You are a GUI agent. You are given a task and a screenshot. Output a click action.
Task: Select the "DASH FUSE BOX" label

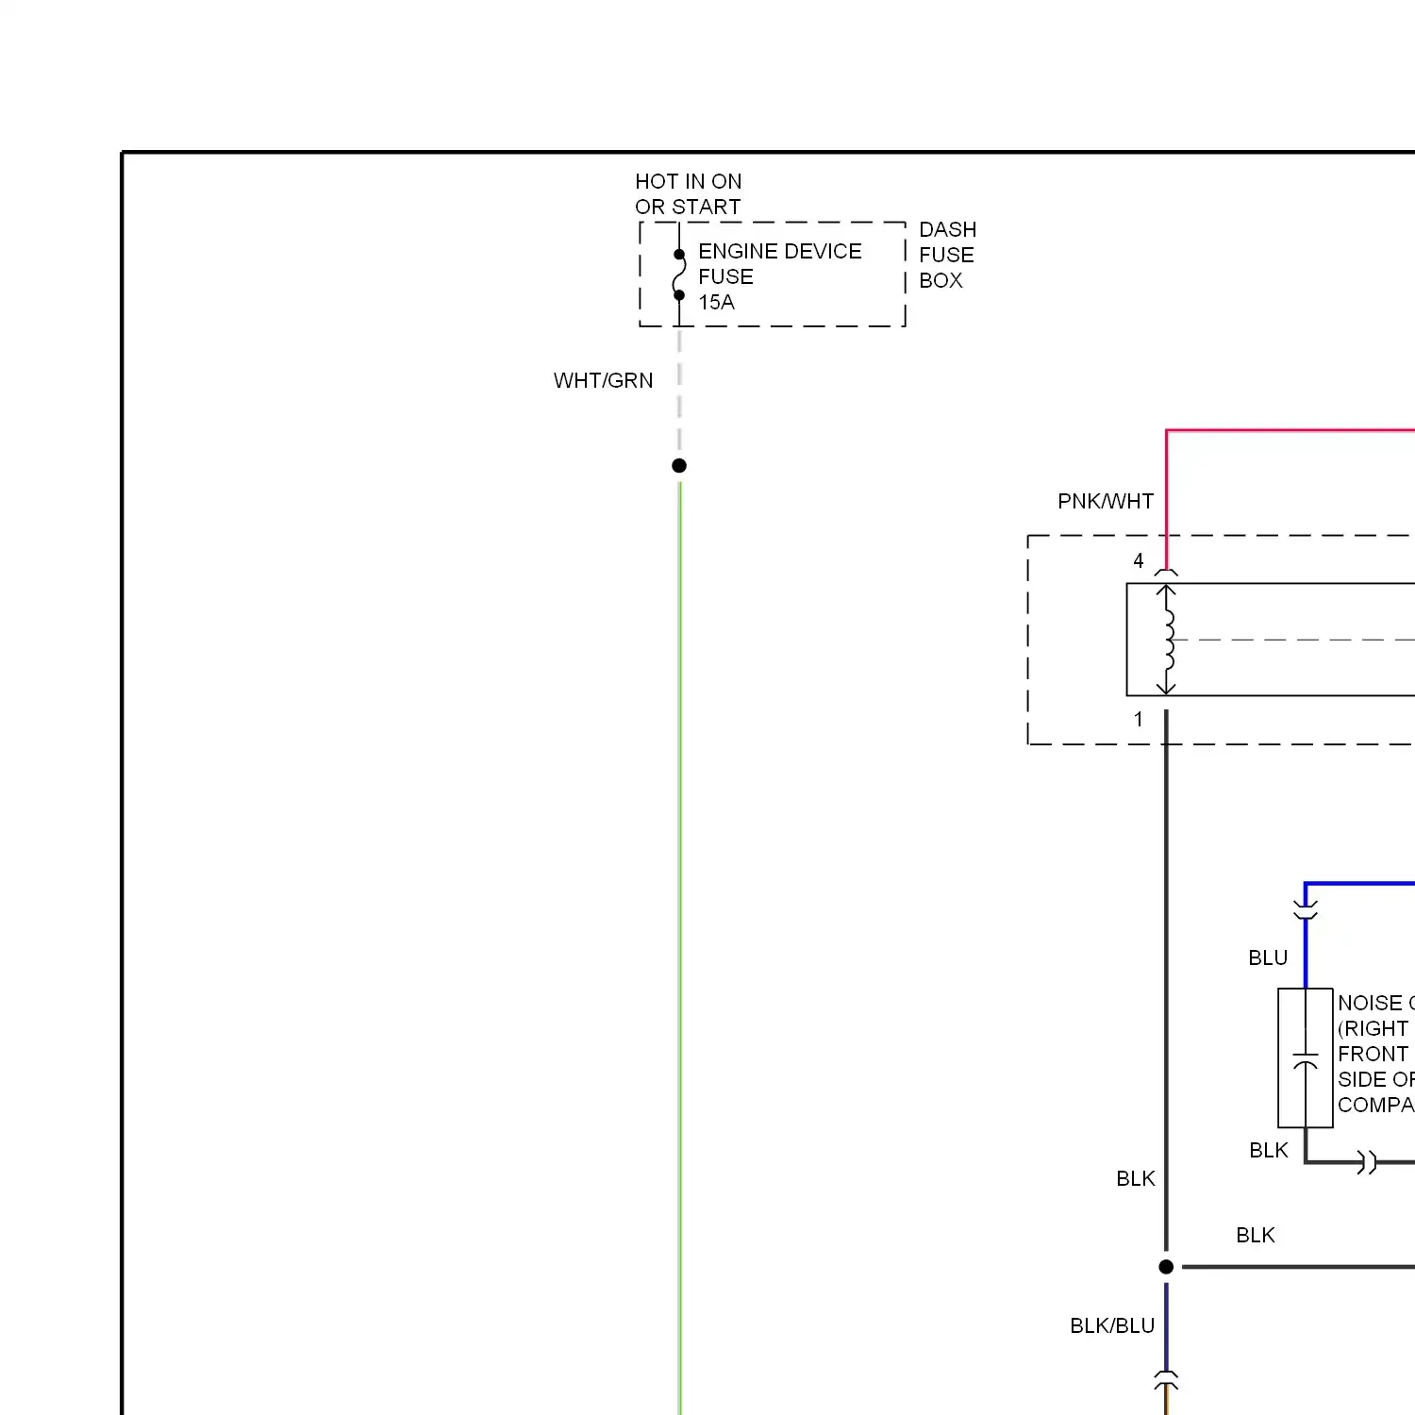click(x=947, y=255)
